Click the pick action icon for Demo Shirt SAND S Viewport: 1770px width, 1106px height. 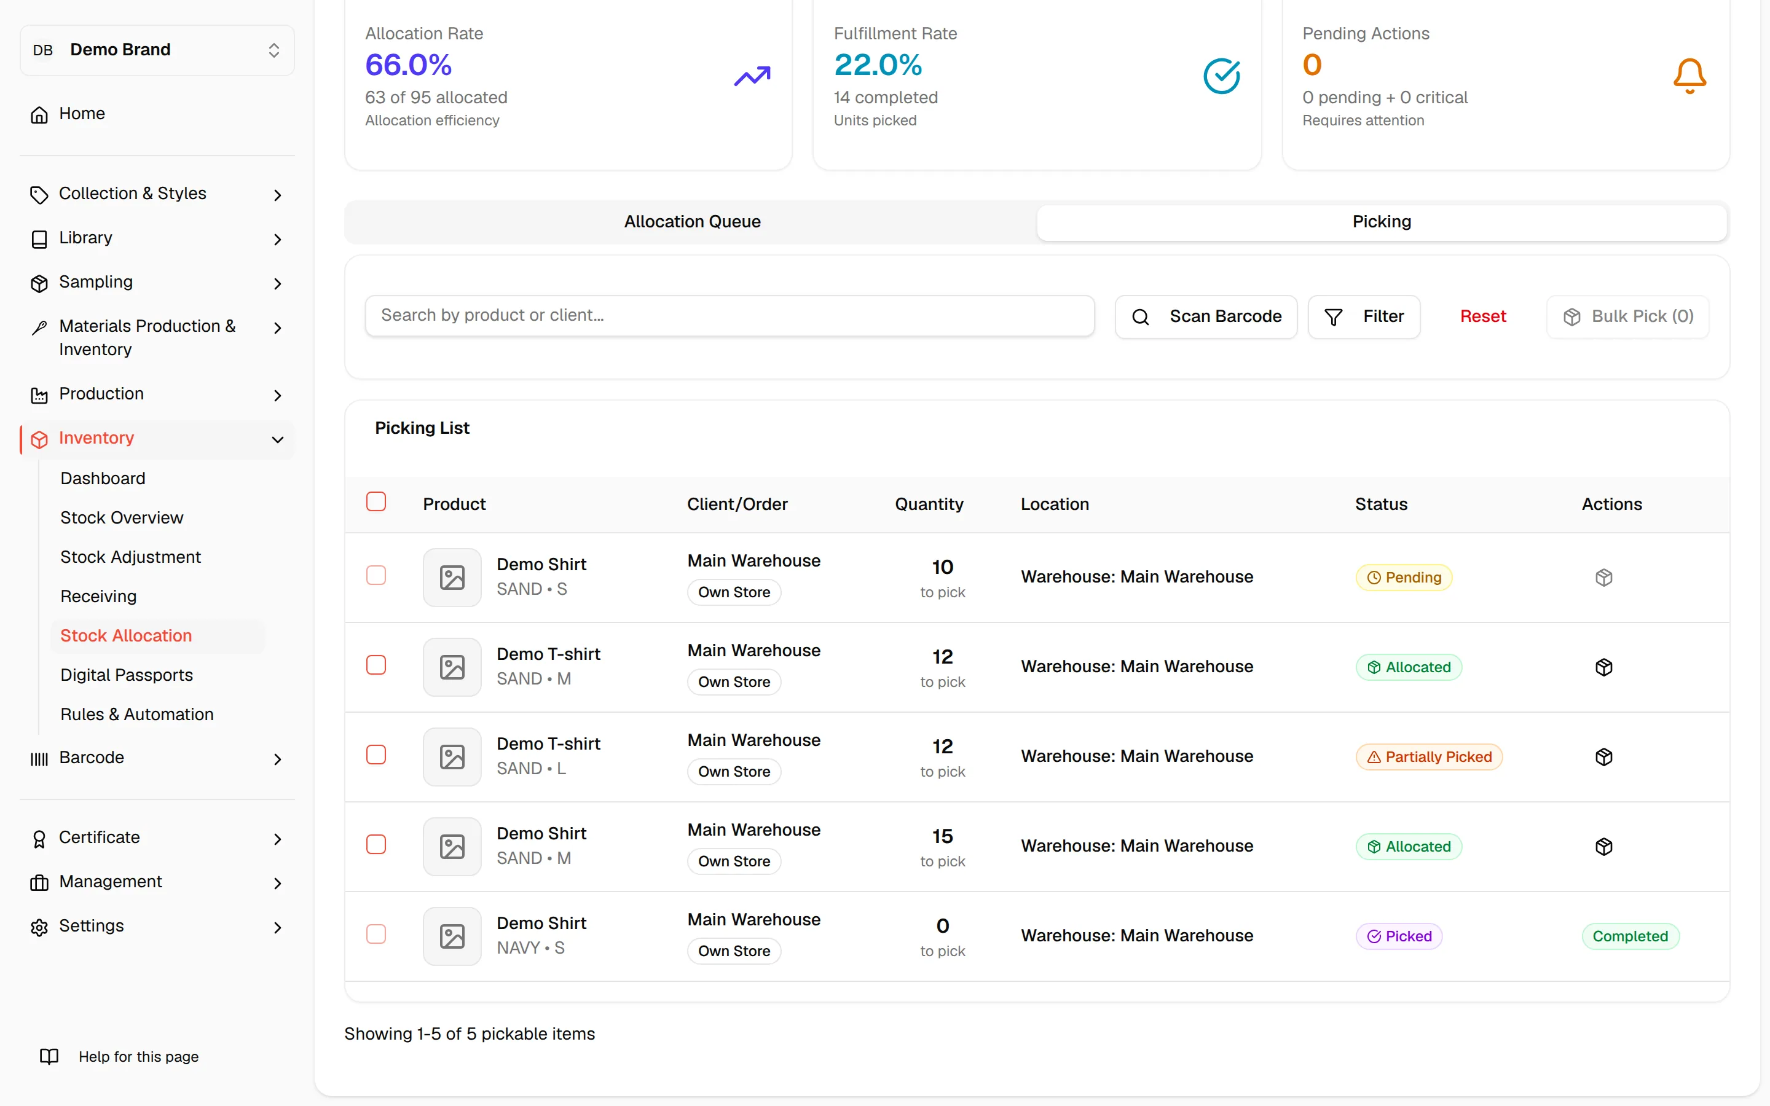pyautogui.click(x=1603, y=577)
